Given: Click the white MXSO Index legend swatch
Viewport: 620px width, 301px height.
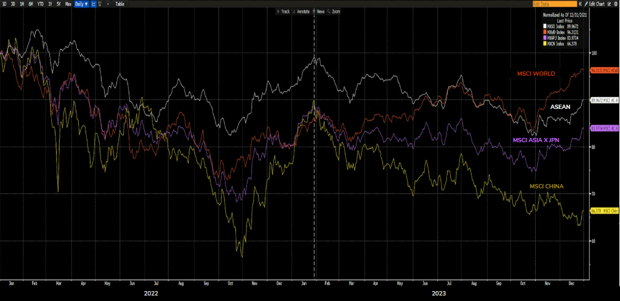Looking at the screenshot, I should point(545,26).
